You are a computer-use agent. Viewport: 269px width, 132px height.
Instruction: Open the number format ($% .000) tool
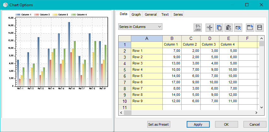198,27
